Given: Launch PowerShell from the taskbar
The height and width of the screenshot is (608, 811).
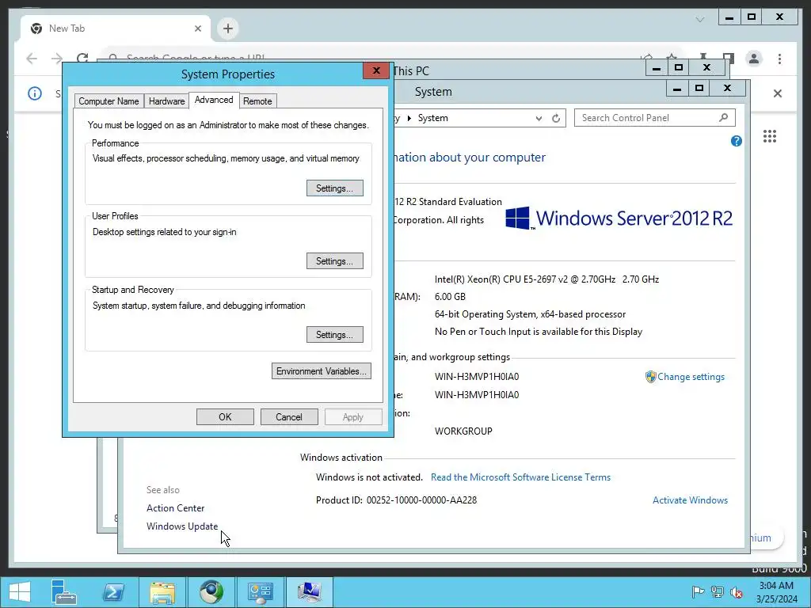Looking at the screenshot, I should (x=113, y=592).
